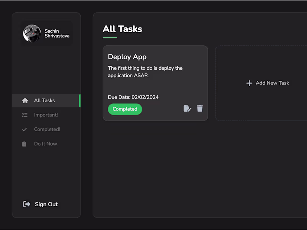Click the Add New Task text
Viewport: 307px width, 230px height.
(272, 83)
